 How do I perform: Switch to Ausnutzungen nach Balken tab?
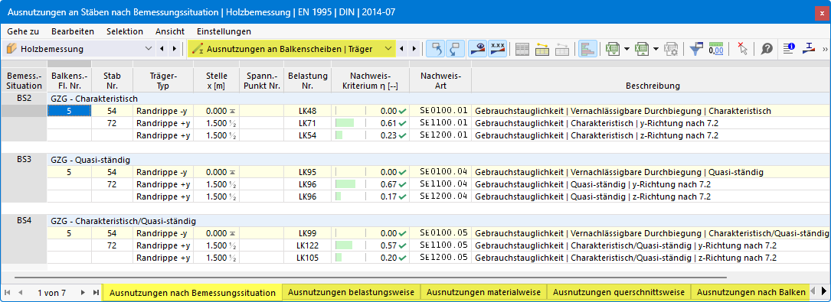(x=751, y=293)
